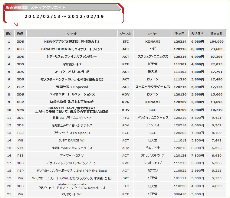Select title モンスターハンターポータブル 3rd (PSP the Best)

[x=72, y=170]
